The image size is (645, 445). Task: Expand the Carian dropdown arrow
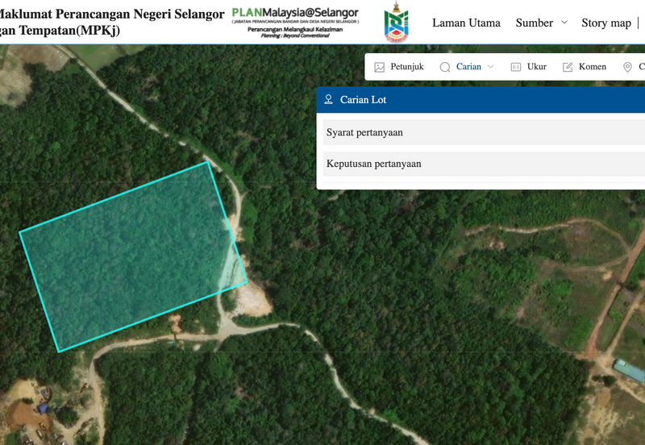(x=490, y=68)
